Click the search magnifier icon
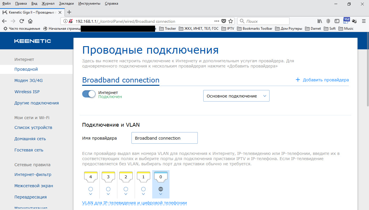 point(242,21)
